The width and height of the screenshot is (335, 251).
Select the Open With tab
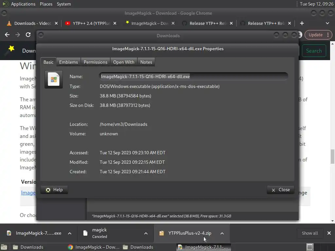click(123, 62)
